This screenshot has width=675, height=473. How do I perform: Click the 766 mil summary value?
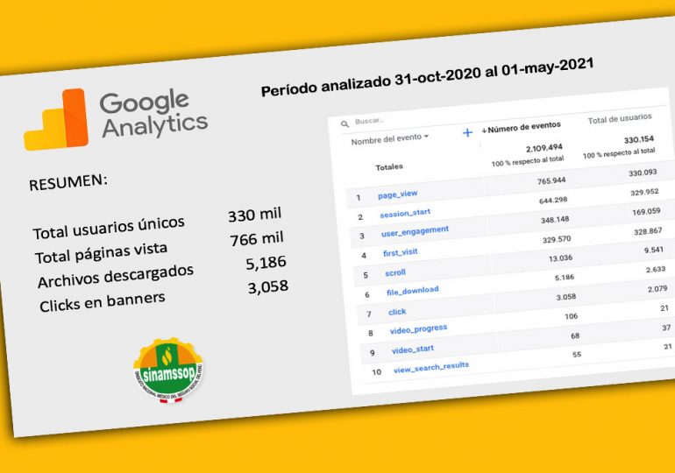257,238
